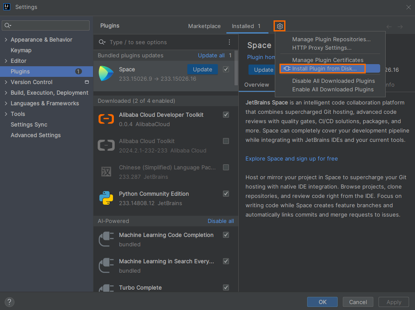
Task: Click the Space plugin logo icon
Action: click(x=106, y=73)
